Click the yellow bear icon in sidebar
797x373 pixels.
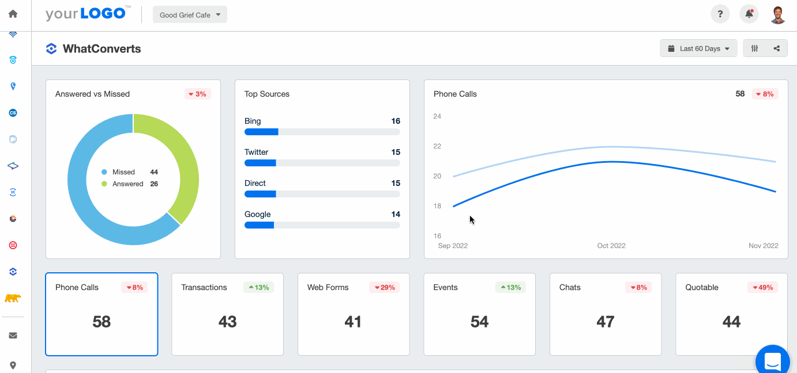tap(13, 298)
